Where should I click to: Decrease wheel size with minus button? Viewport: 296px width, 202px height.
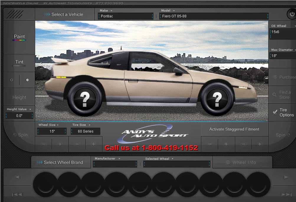point(44,144)
